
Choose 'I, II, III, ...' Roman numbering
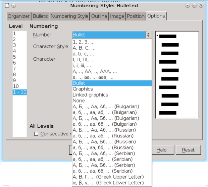112,60
